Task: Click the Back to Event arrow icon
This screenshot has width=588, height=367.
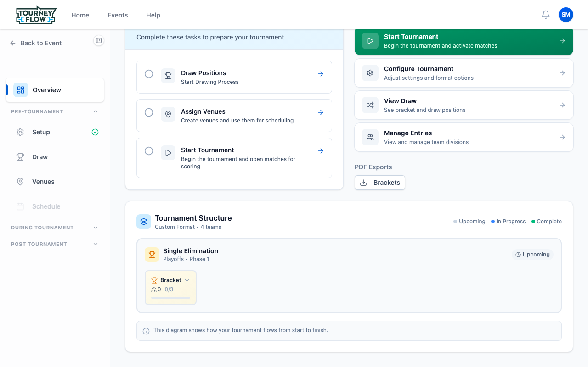Action: pos(13,43)
